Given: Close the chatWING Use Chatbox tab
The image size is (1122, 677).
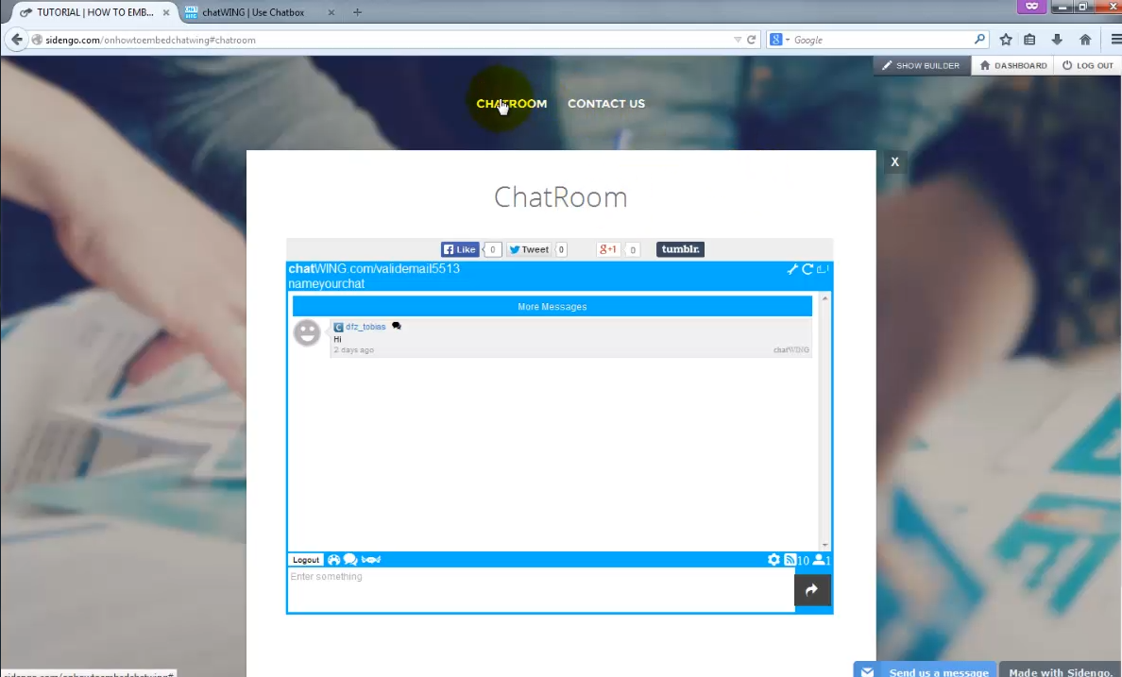Looking at the screenshot, I should click(x=331, y=12).
